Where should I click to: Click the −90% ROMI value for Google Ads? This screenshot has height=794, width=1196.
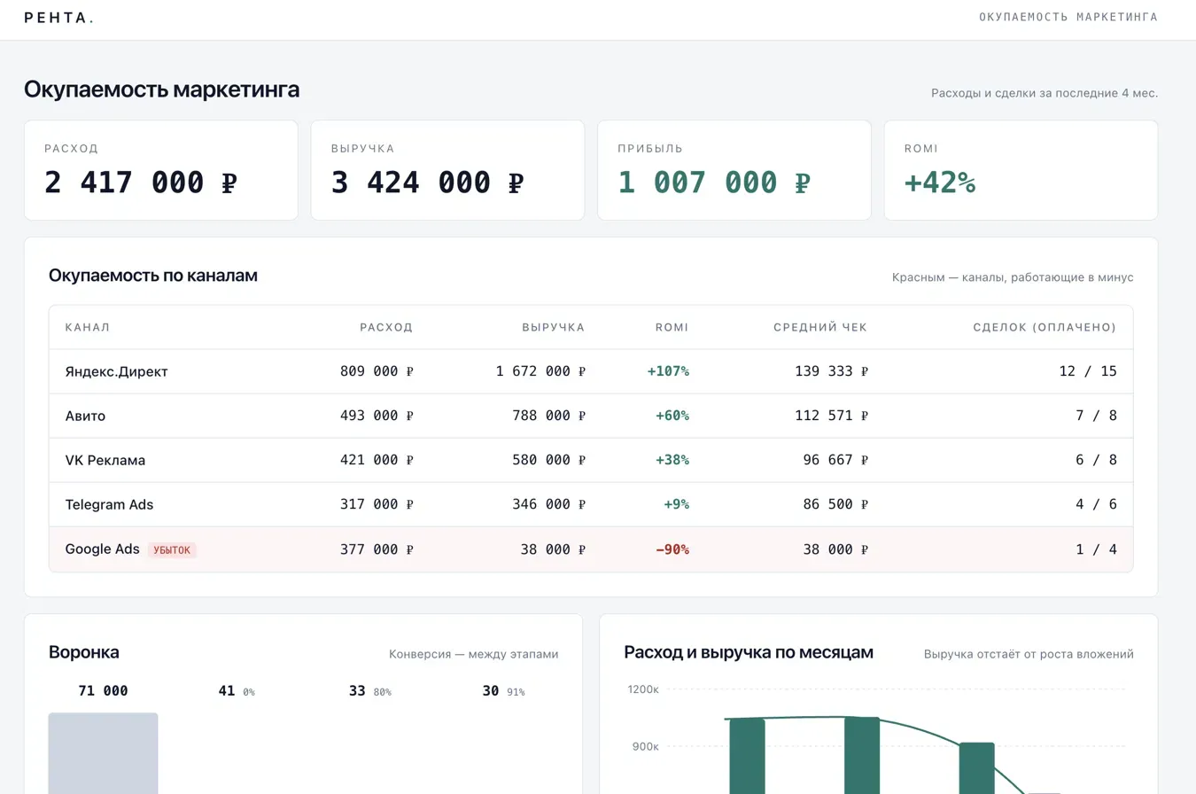point(672,549)
